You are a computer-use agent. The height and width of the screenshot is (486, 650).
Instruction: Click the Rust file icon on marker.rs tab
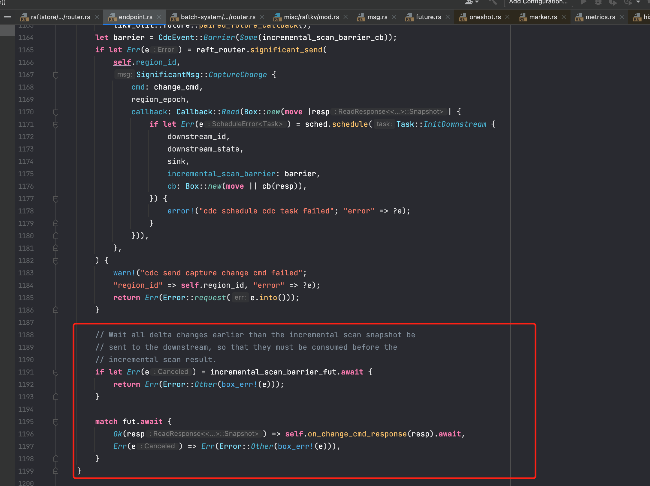(x=523, y=17)
